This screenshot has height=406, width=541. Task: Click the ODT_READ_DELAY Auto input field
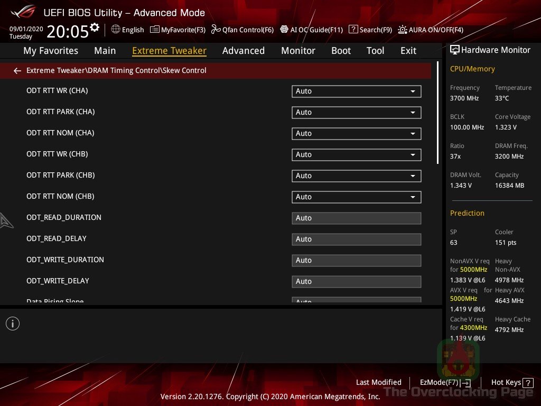[356, 239]
